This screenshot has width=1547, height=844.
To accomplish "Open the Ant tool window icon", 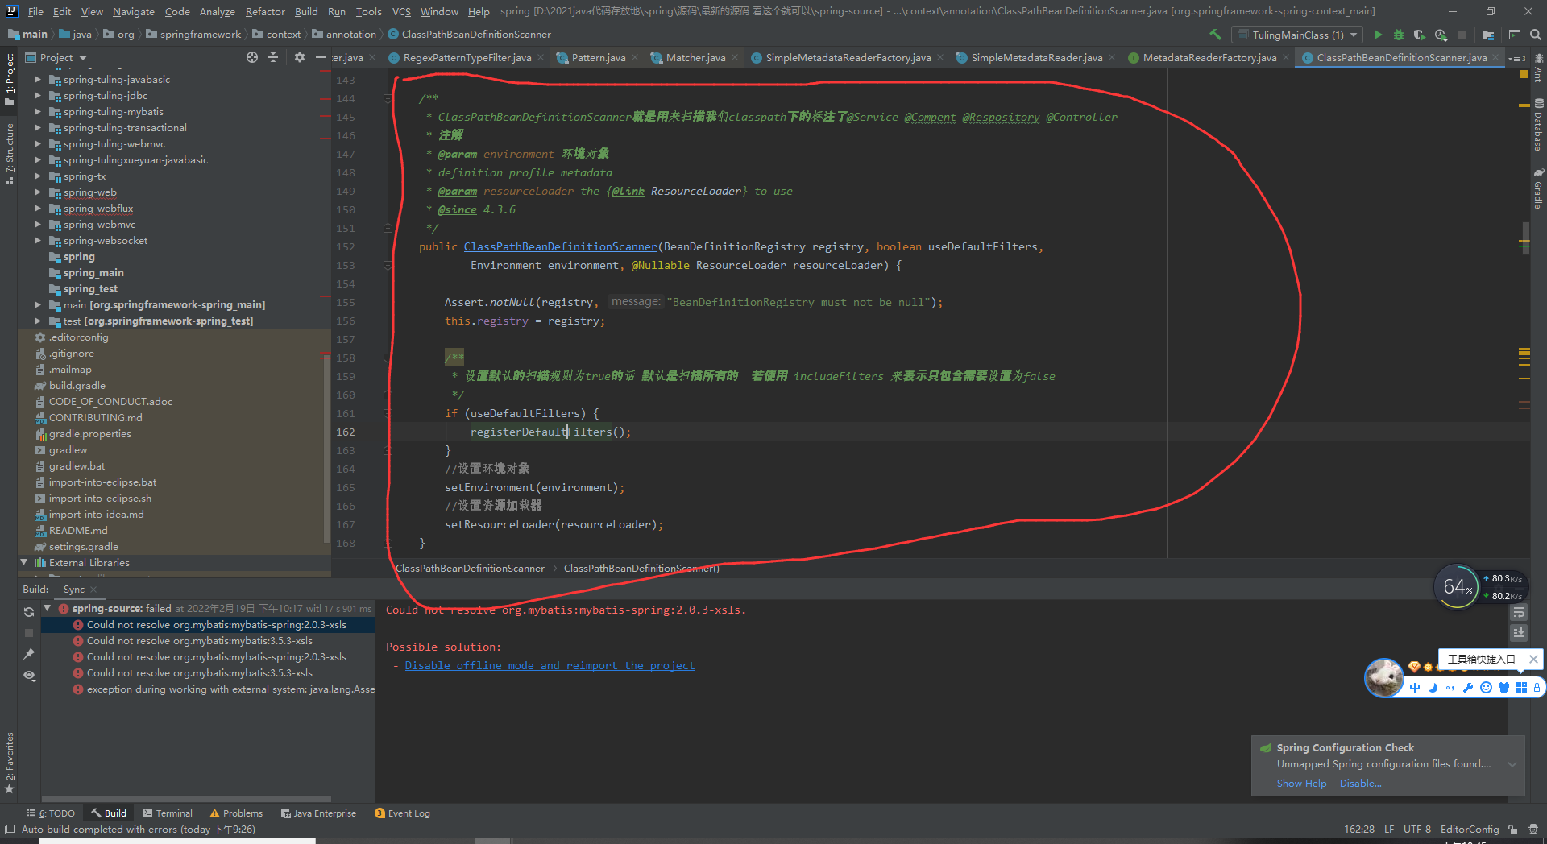I will [1538, 68].
